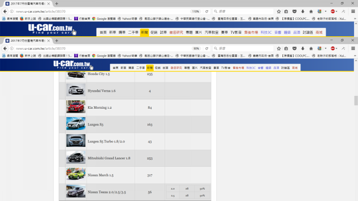Open downloads arrow in lower window
The width and height of the screenshot is (358, 201).
tap(303, 48)
